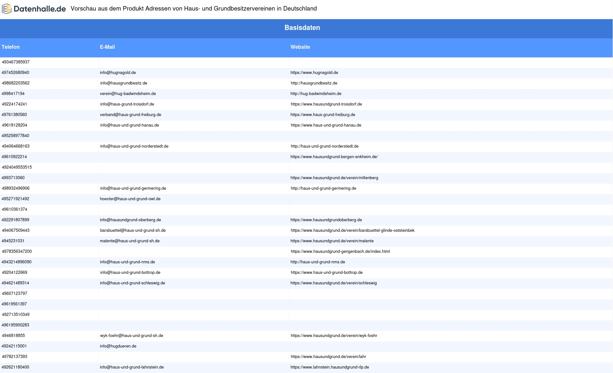Select email barsbuettel@haus-und-grund-sh.de
The height and width of the screenshot is (373, 613).
pos(133,230)
